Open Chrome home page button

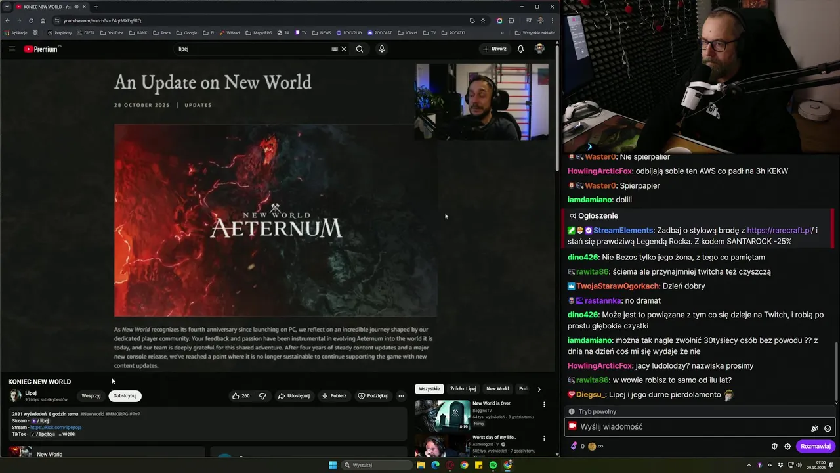pos(43,20)
